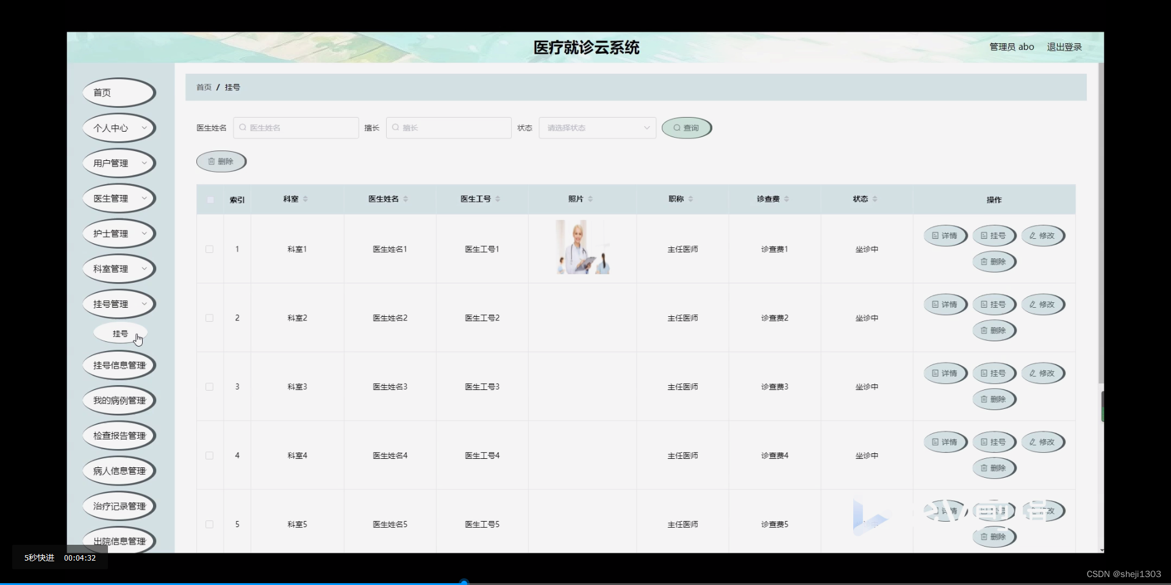Sort the table by 科室 column
Image resolution: width=1171 pixels, height=585 pixels.
coord(294,199)
